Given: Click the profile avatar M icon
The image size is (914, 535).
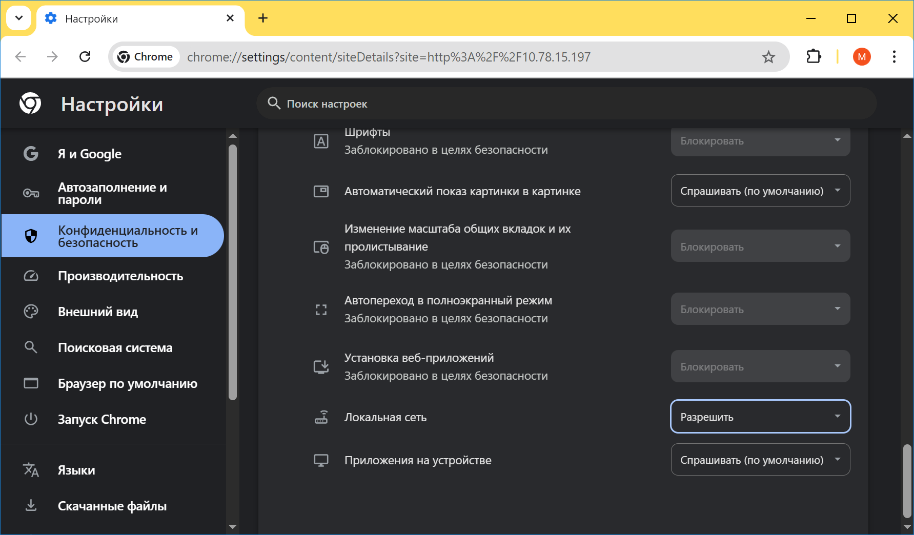Looking at the screenshot, I should point(861,57).
